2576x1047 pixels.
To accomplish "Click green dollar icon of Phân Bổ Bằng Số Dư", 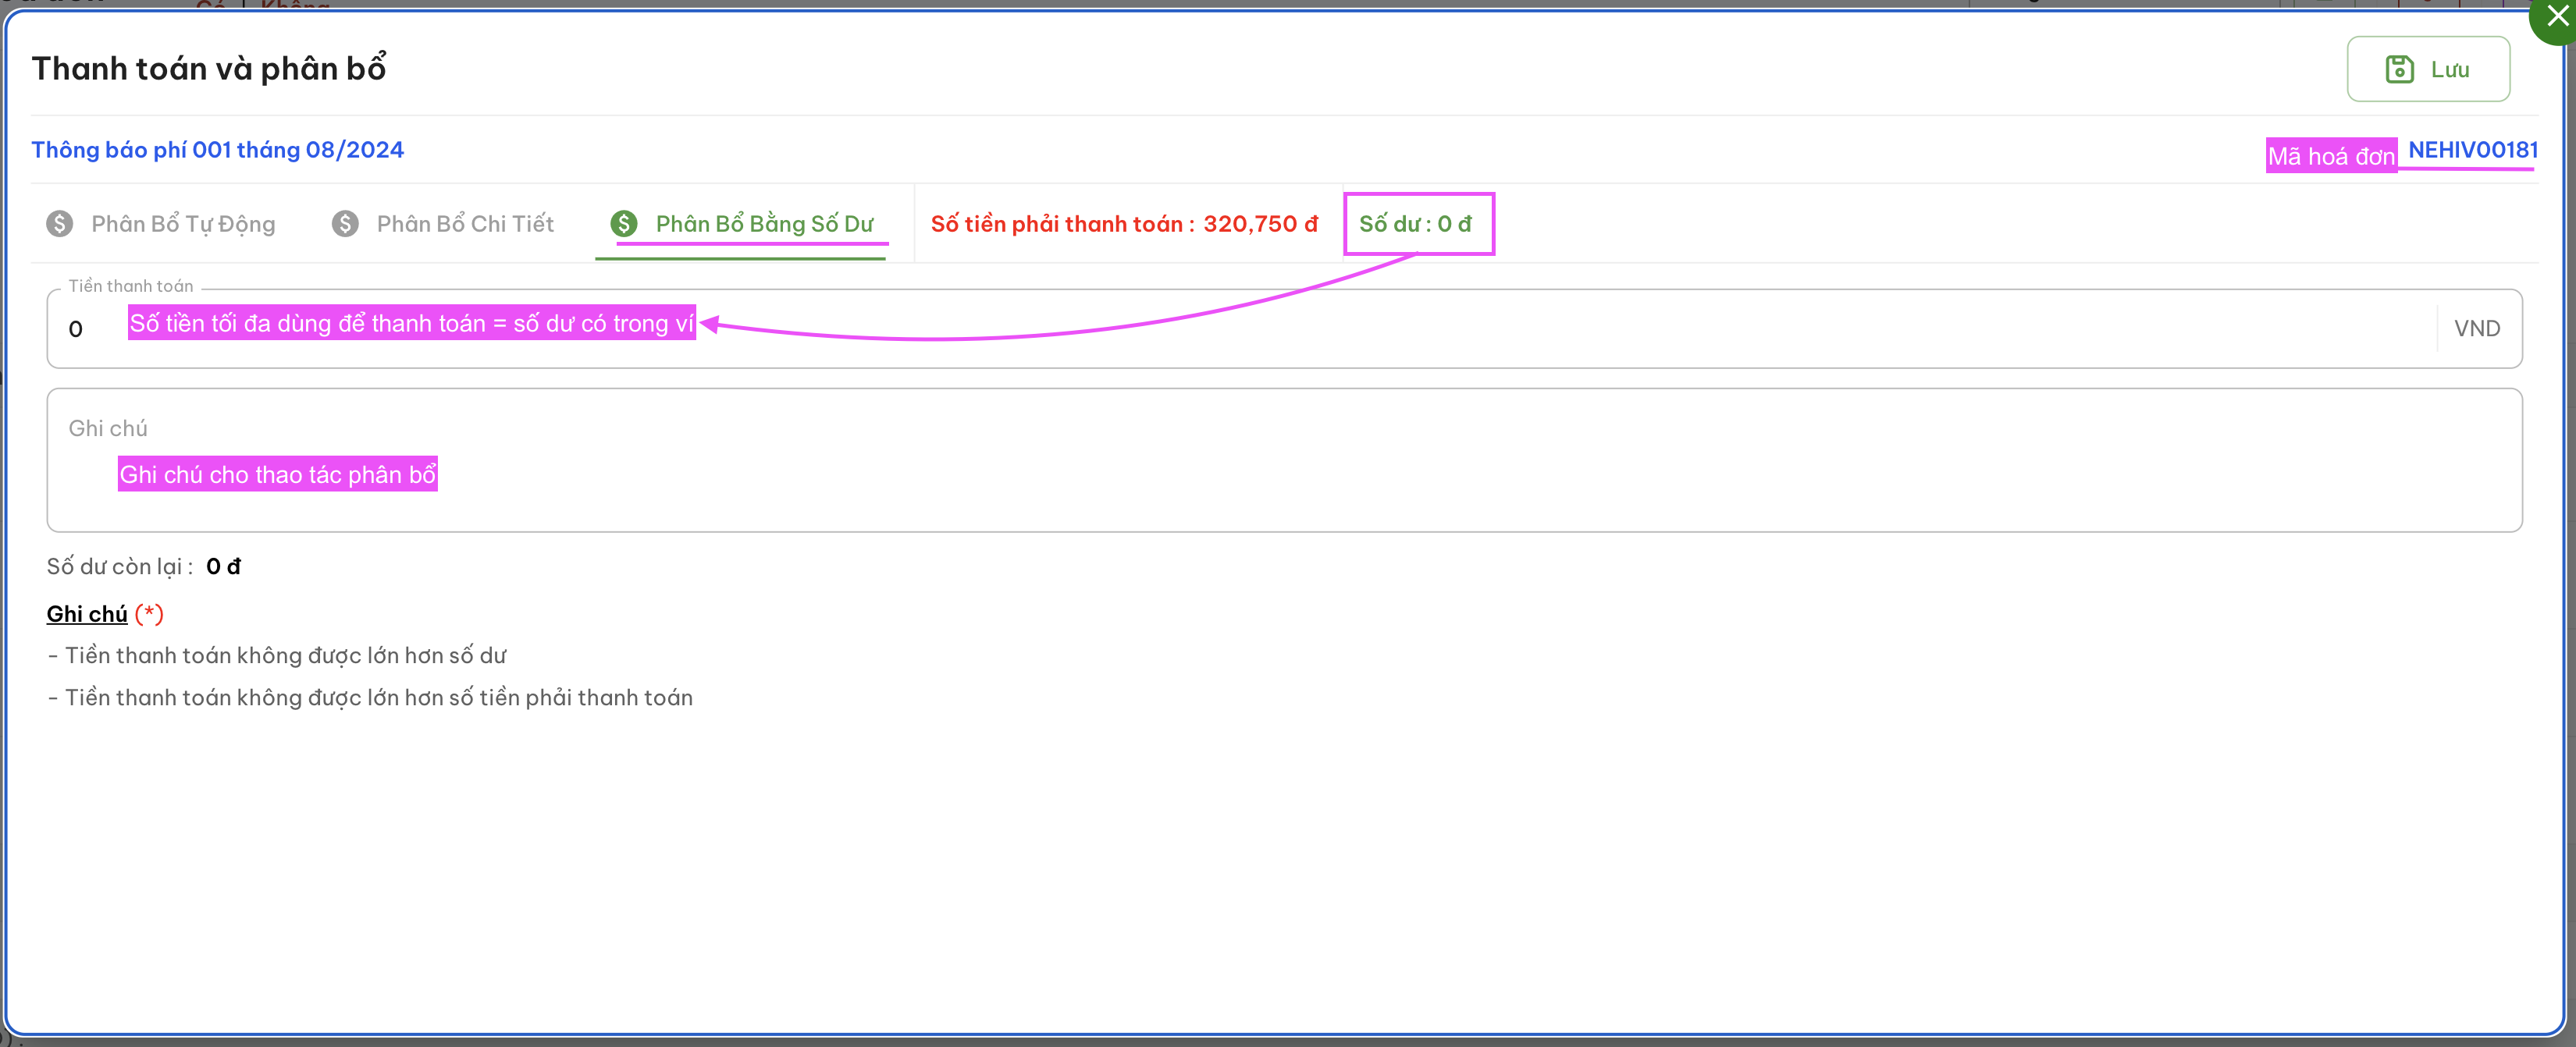I will pyautogui.click(x=624, y=224).
